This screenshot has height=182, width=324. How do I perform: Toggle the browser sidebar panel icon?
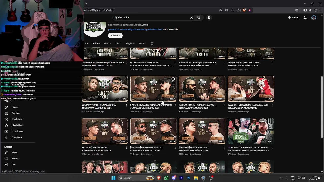click(x=305, y=10)
